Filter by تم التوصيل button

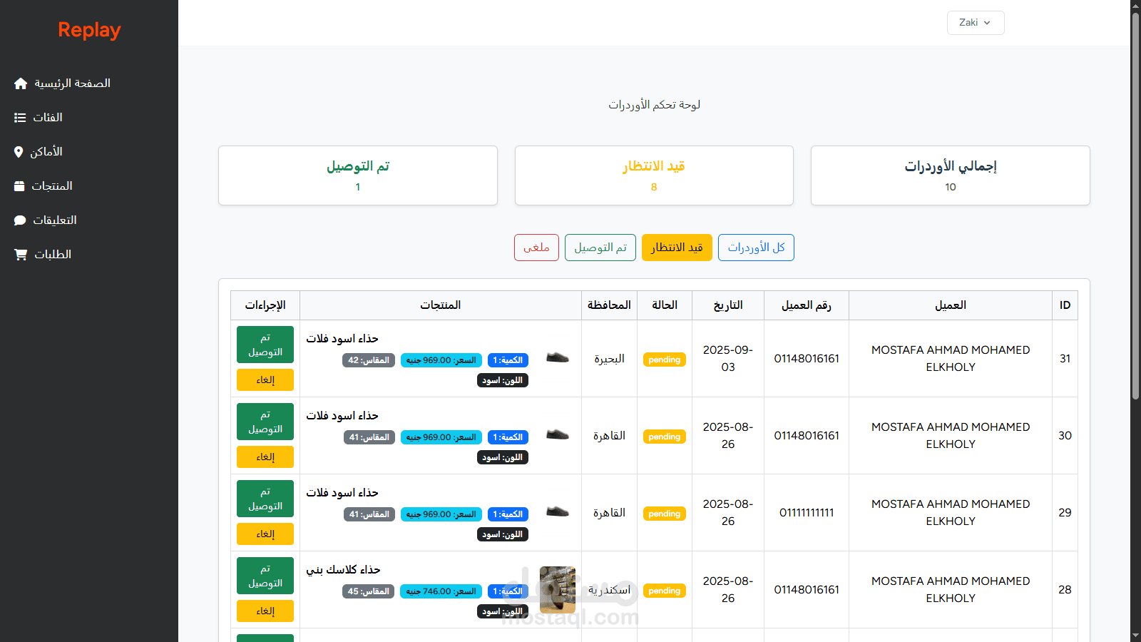pyautogui.click(x=600, y=248)
